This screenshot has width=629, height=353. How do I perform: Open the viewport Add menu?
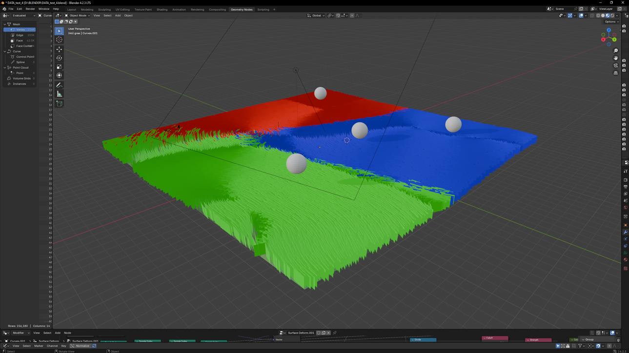pyautogui.click(x=118, y=16)
